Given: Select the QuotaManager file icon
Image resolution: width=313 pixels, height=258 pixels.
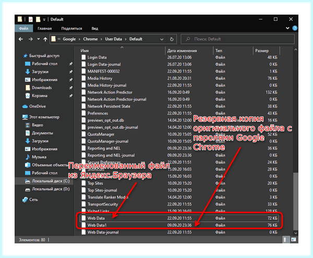Looking at the screenshot, I should pyautogui.click(x=83, y=134).
